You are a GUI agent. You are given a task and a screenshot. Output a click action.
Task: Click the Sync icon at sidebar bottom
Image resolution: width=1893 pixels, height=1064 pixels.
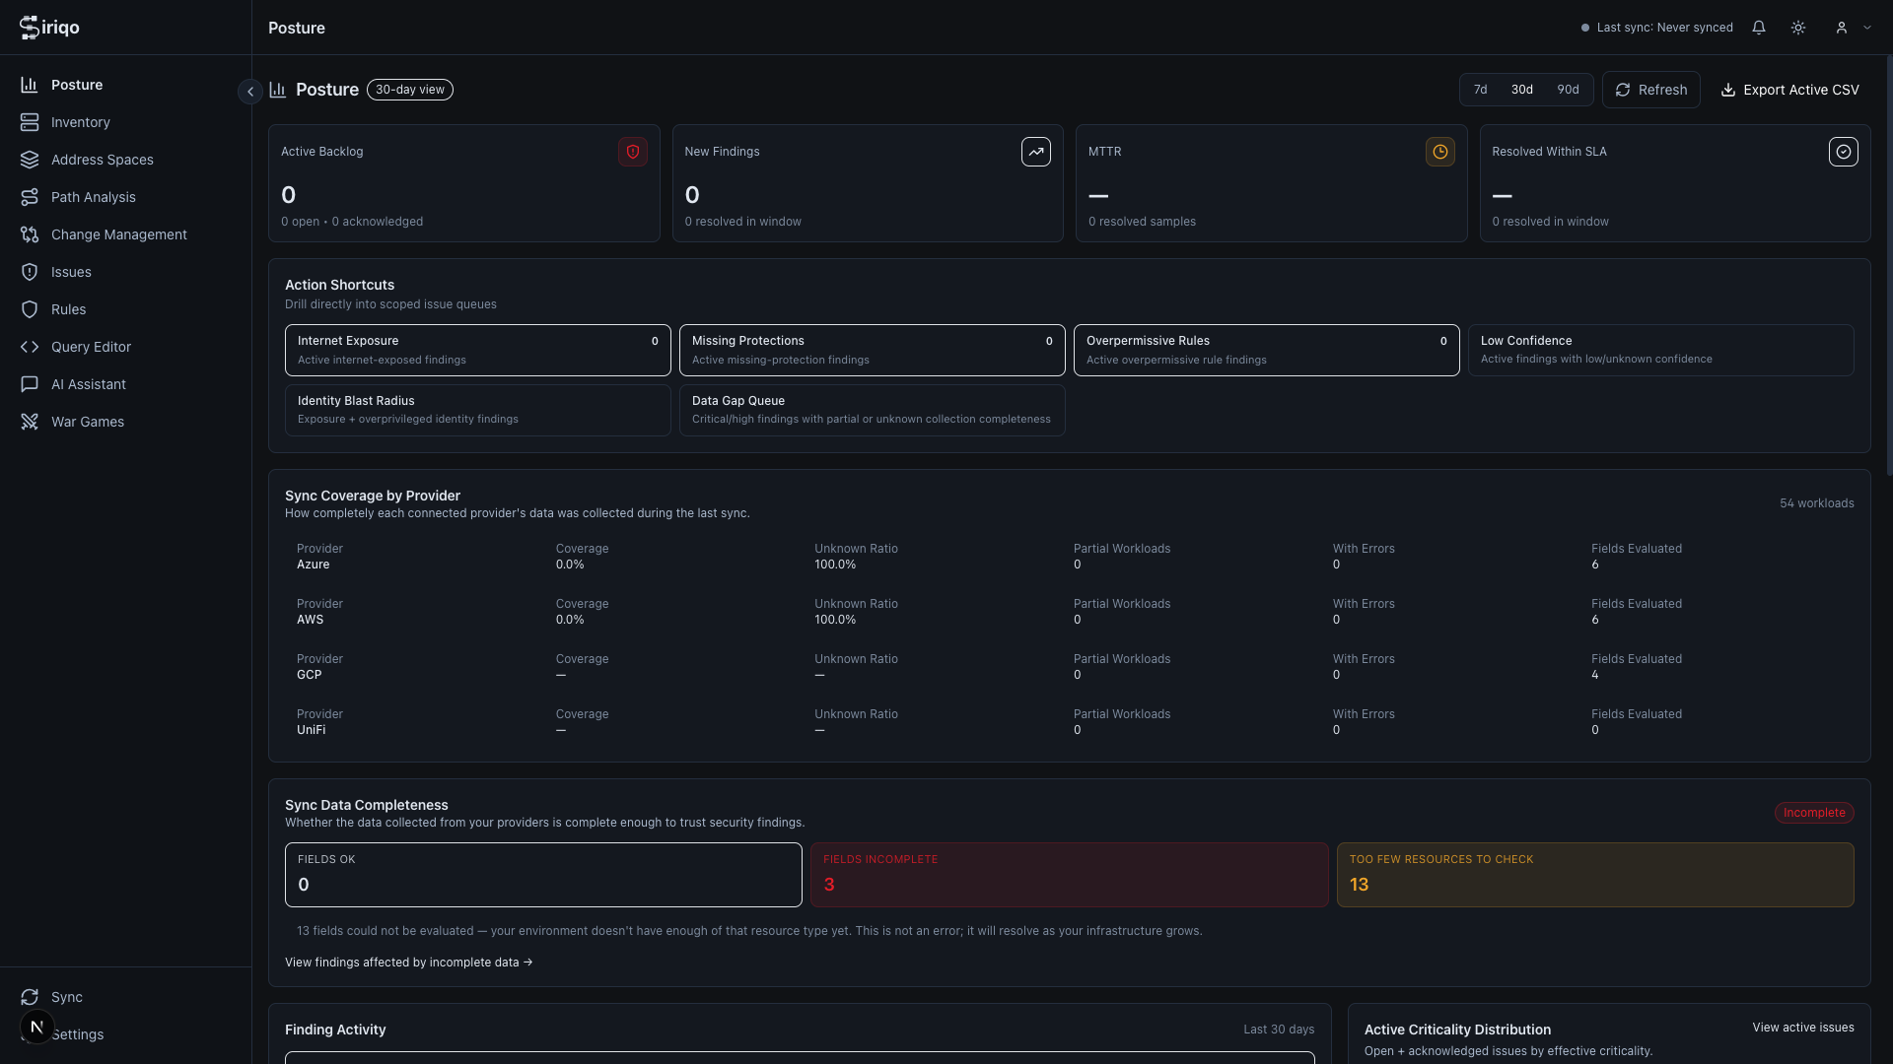30,997
